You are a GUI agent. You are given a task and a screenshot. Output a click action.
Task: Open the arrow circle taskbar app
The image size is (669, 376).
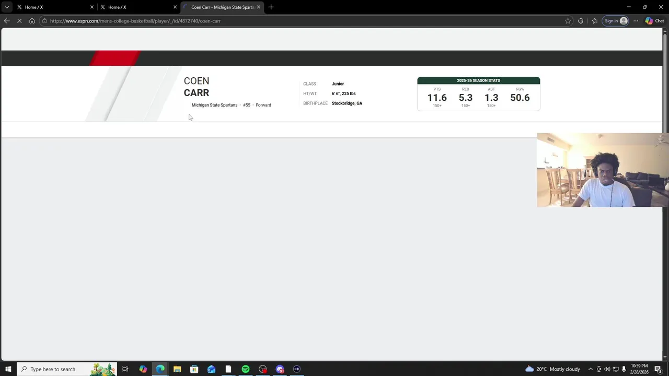click(297, 369)
